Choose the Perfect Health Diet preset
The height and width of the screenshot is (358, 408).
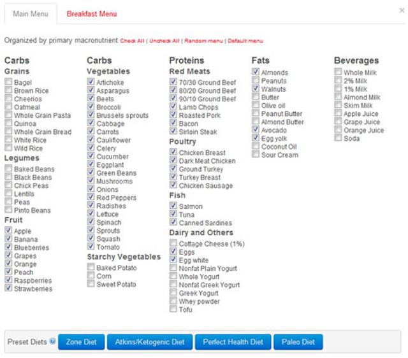pyautogui.click(x=233, y=342)
